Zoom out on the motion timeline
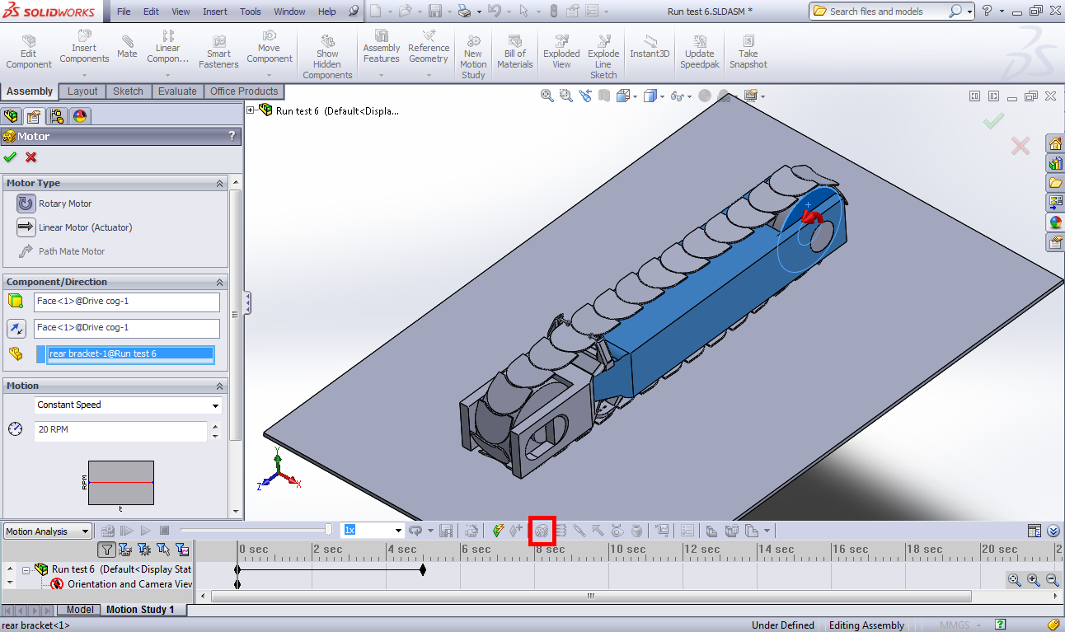The width and height of the screenshot is (1065, 632). (1053, 580)
